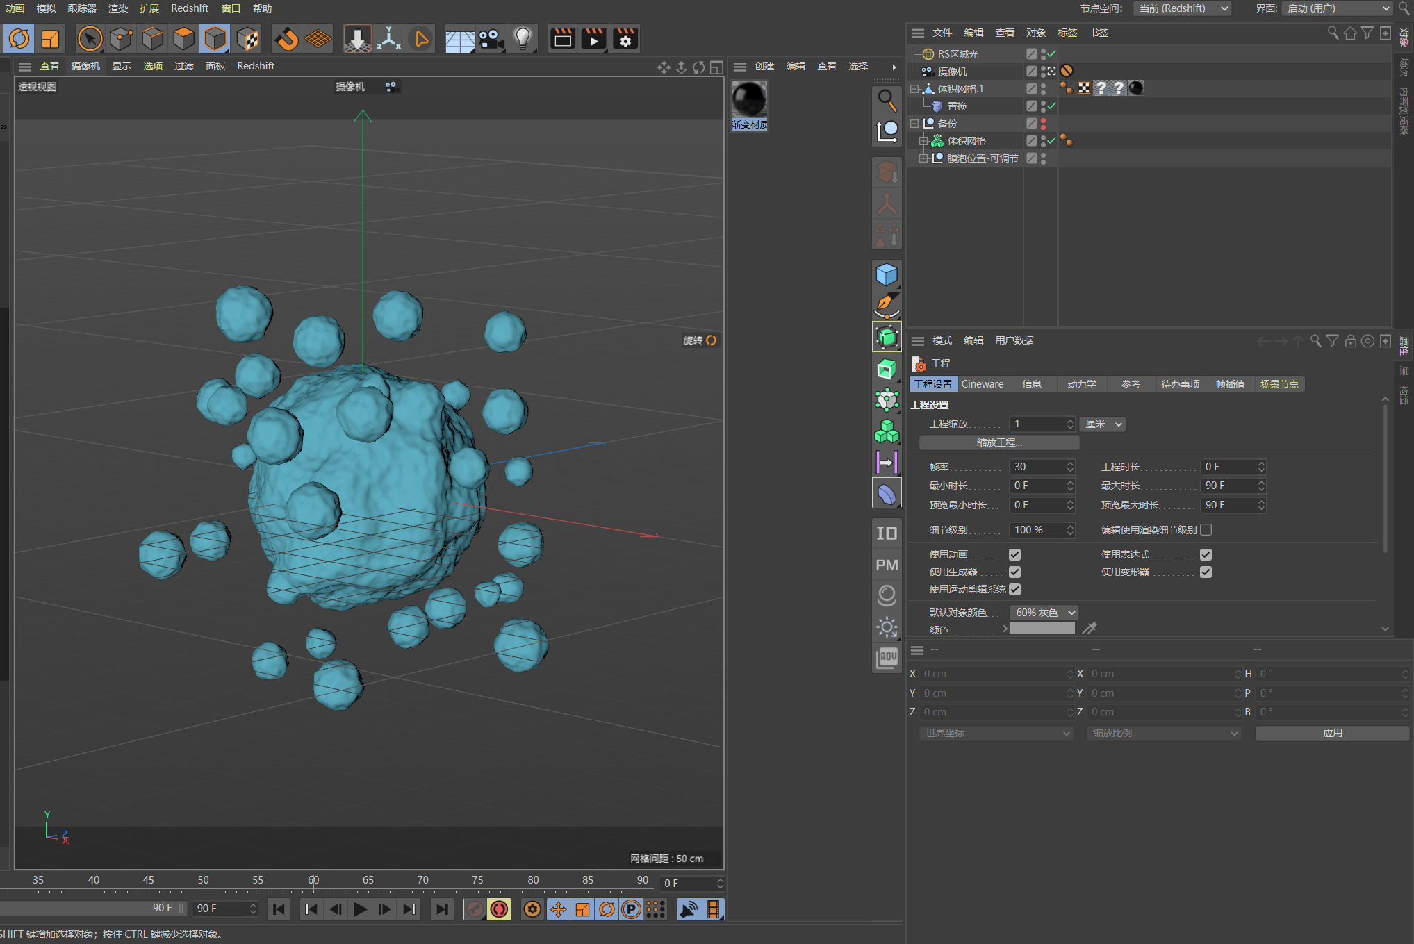Toggle the green check of 置换 object
1414x944 pixels.
click(1052, 106)
